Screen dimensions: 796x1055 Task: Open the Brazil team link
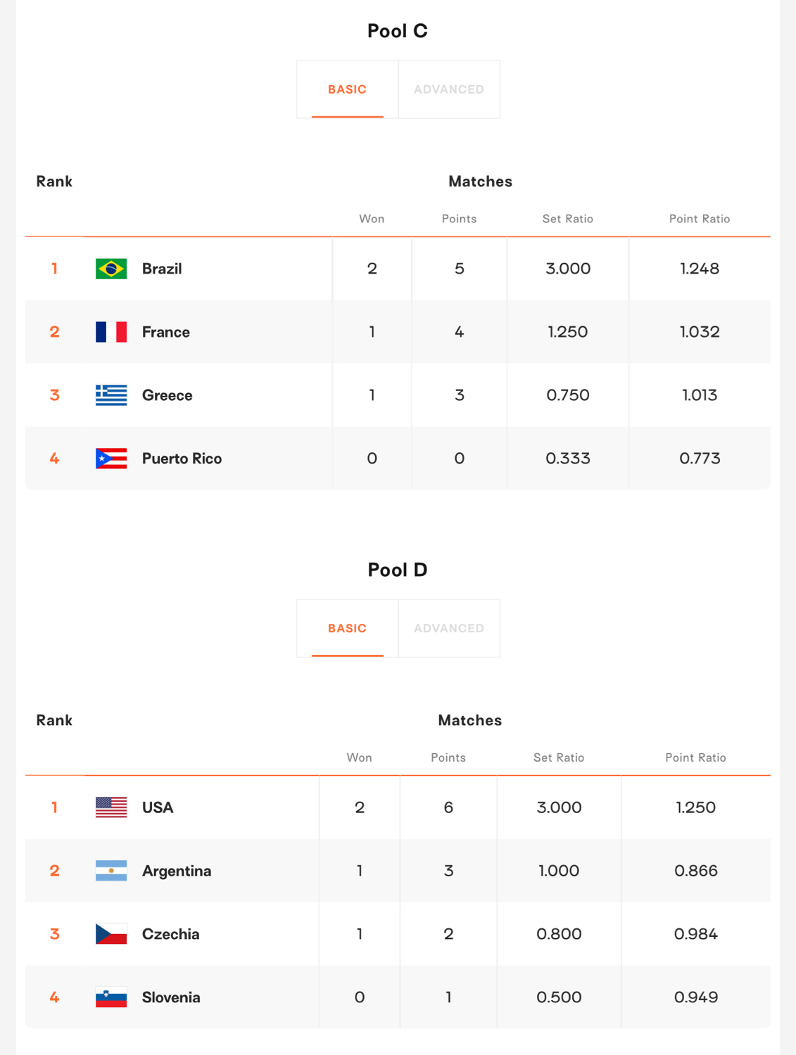point(162,269)
